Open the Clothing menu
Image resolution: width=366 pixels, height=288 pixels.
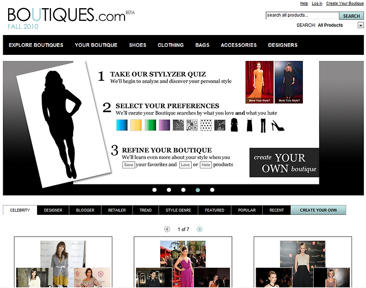[x=171, y=45]
